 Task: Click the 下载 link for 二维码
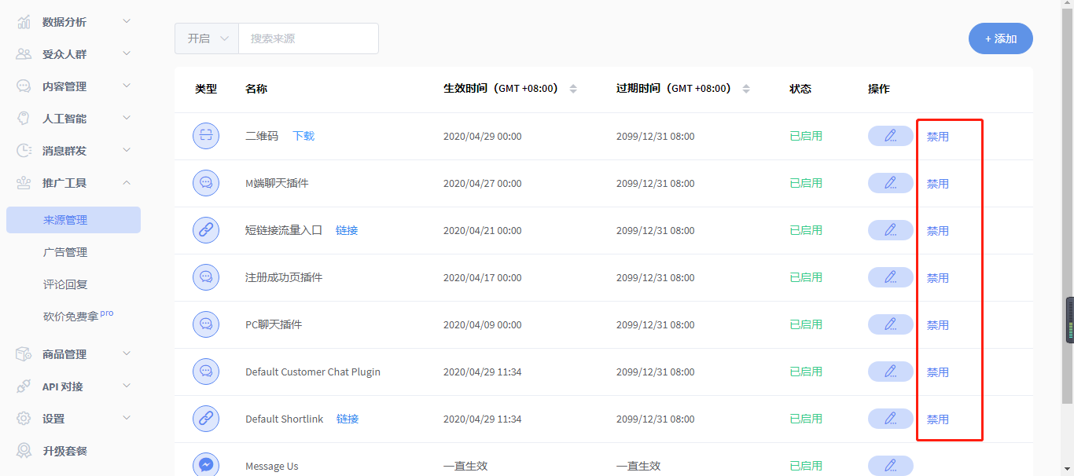tap(303, 136)
